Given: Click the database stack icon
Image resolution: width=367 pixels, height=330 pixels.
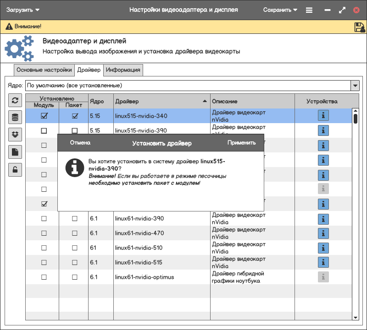Looking at the screenshot, I should [x=15, y=118].
